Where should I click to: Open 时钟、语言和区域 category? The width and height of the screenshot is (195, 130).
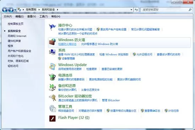click(x=18, y=61)
